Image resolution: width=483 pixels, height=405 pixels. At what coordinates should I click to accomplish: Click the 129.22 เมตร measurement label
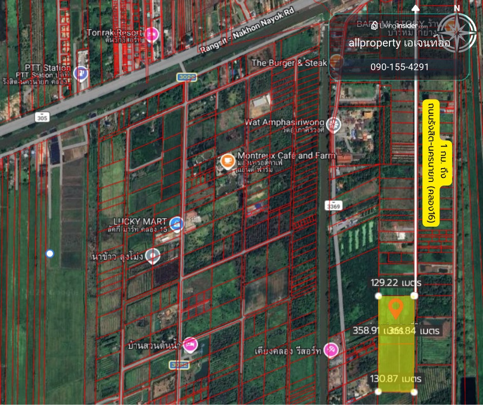pyautogui.click(x=396, y=283)
